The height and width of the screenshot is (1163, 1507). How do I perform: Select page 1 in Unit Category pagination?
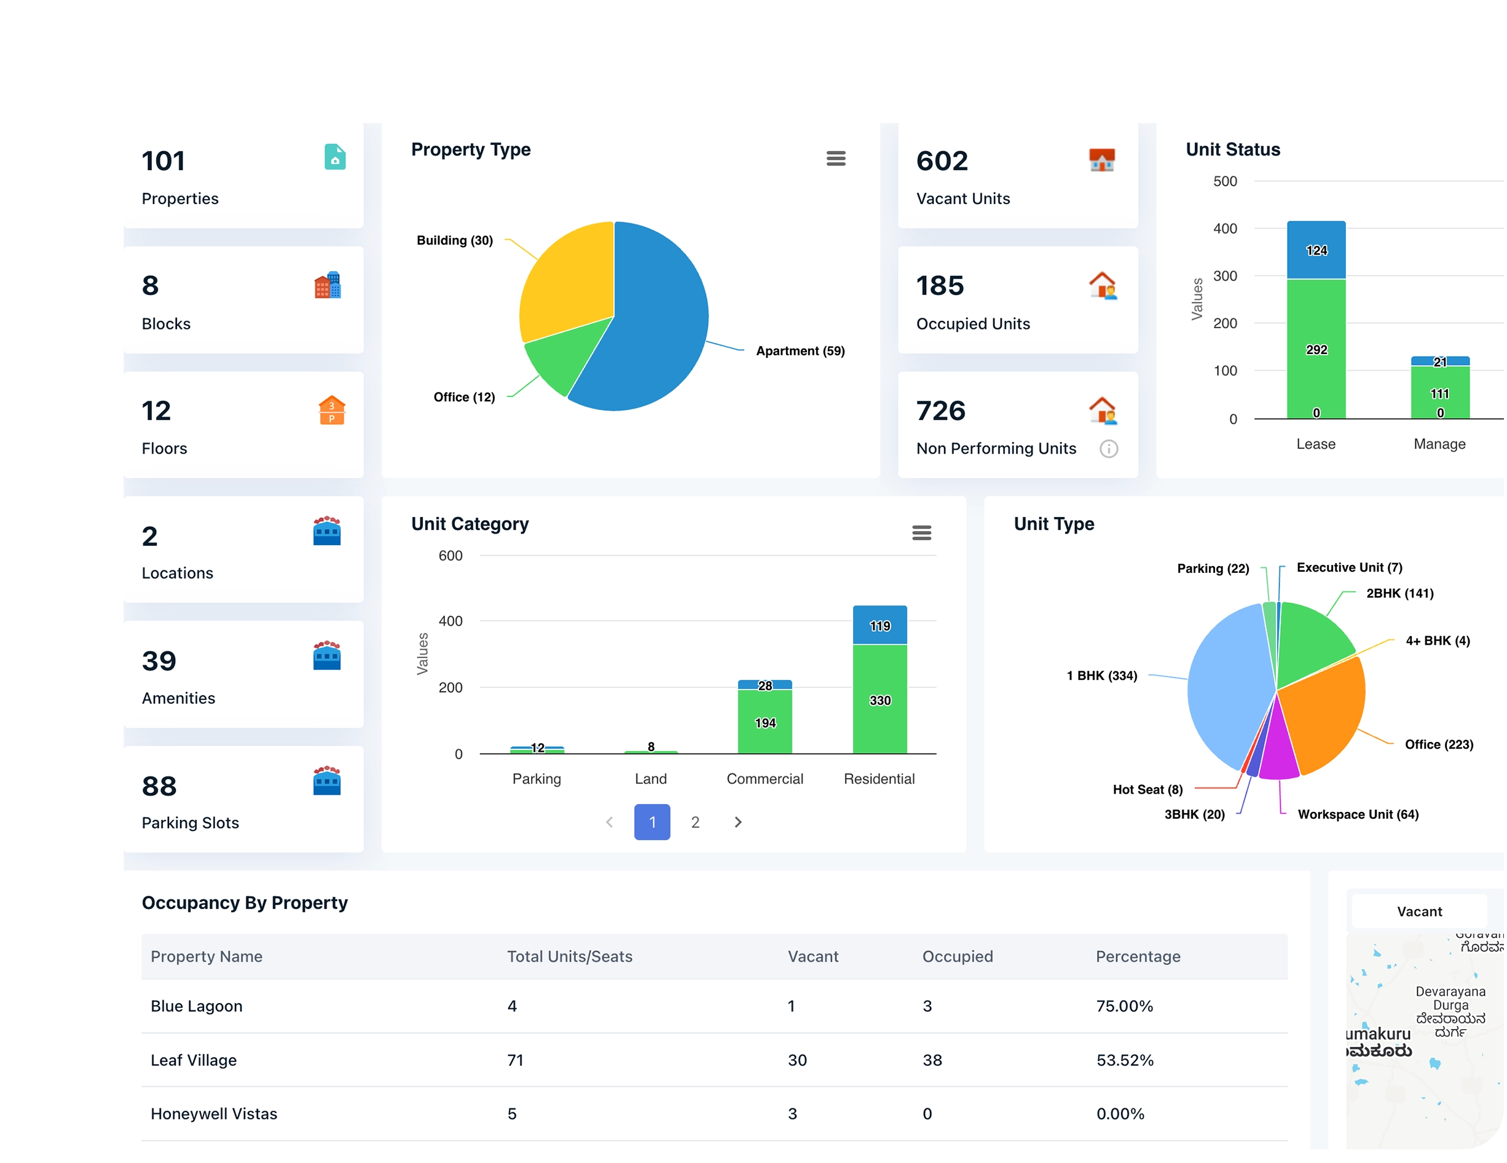(x=651, y=822)
